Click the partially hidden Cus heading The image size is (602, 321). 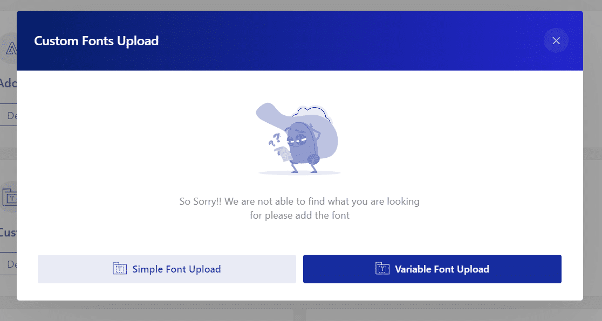click(x=8, y=233)
